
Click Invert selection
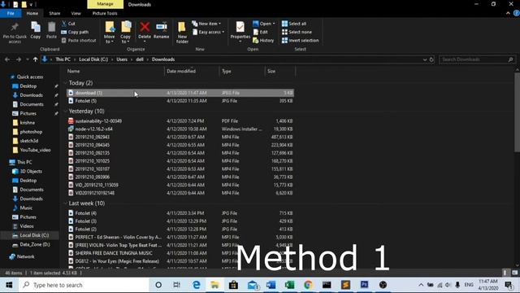click(300, 40)
